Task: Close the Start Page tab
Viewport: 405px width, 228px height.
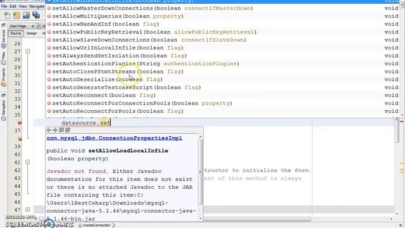Action: [33, 26]
